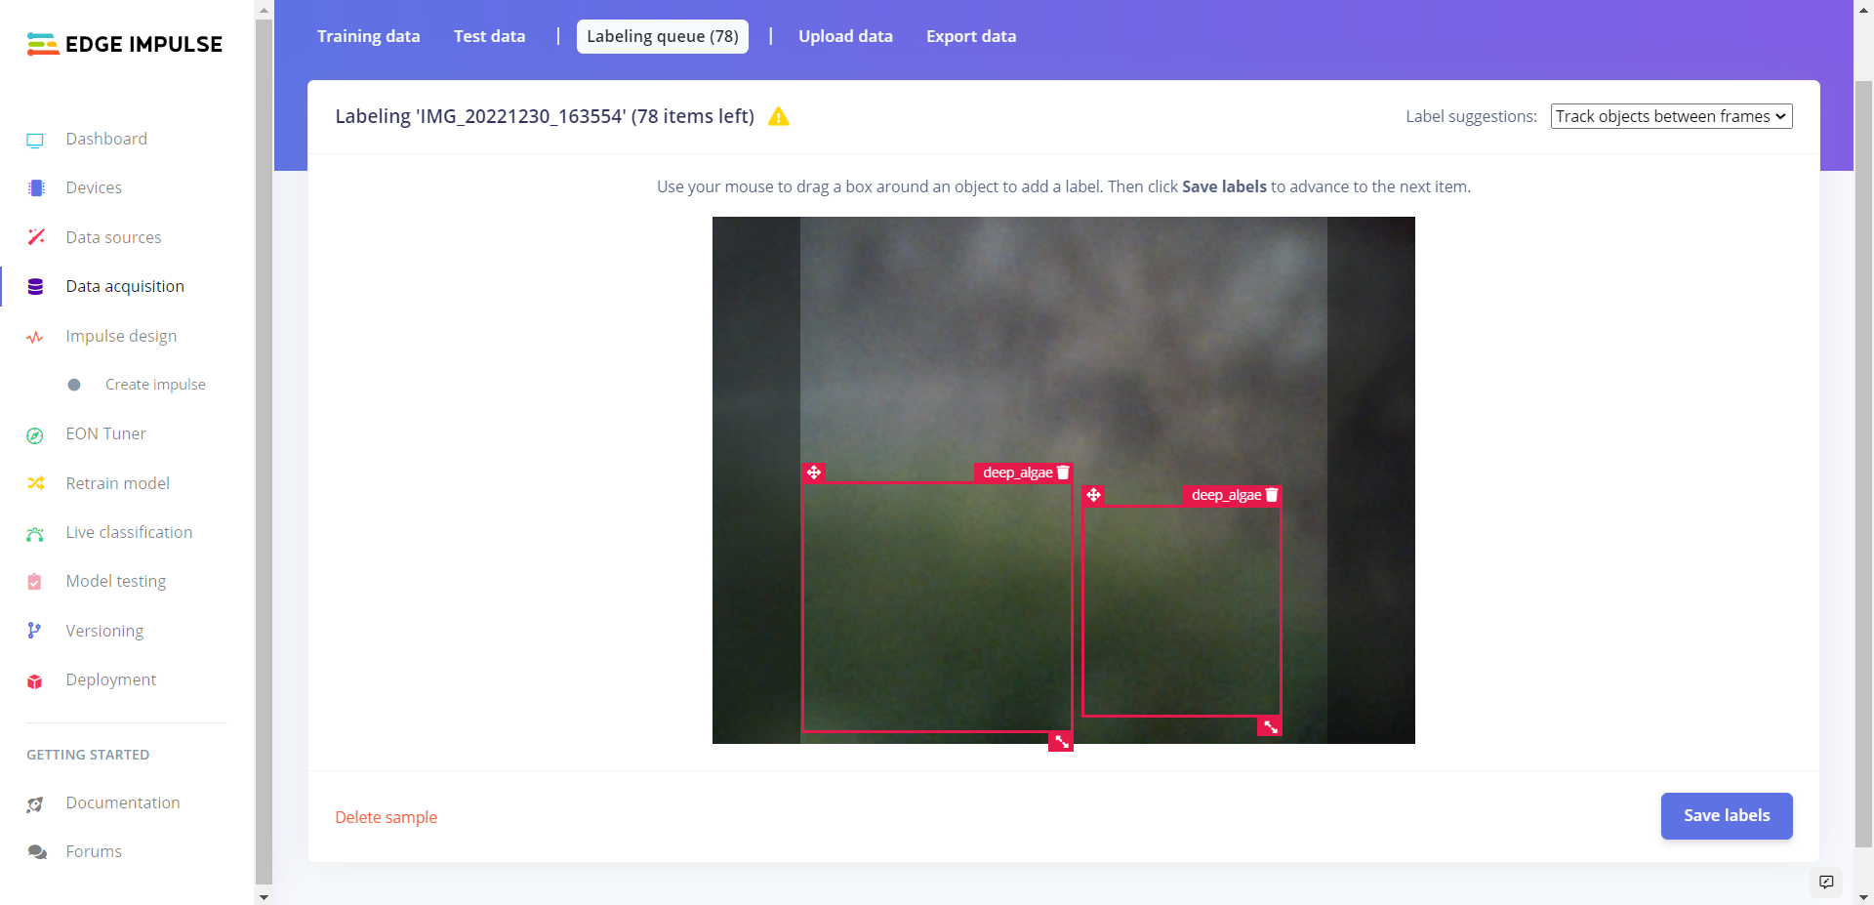This screenshot has width=1874, height=905.
Task: Click the Live classification icon
Action: [35, 533]
